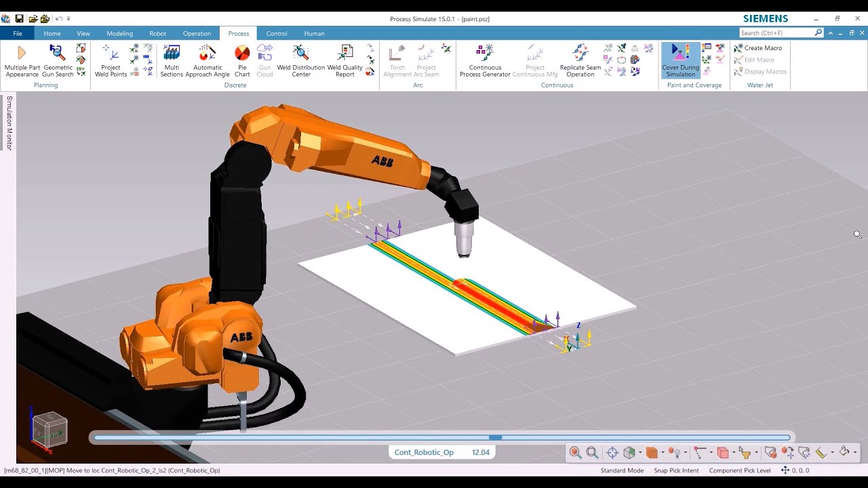Click the search magnifier icon in search box
The width and height of the screenshot is (868, 488).
[818, 33]
